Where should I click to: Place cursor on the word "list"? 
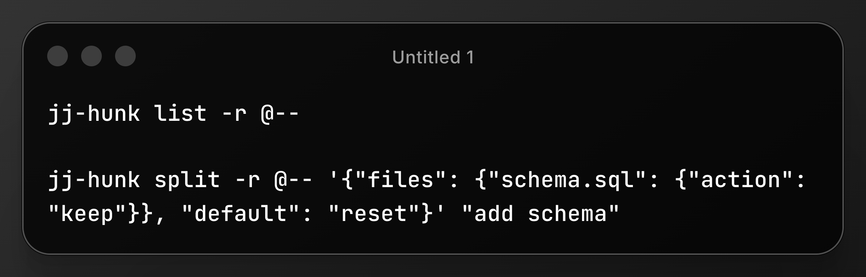pos(180,113)
